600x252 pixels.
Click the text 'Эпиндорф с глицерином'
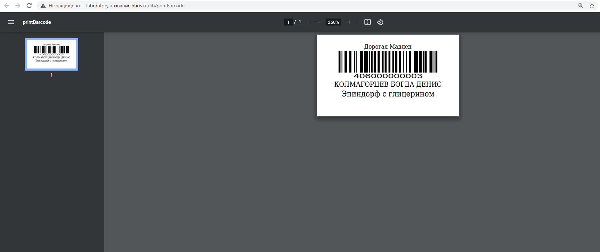[x=388, y=94]
